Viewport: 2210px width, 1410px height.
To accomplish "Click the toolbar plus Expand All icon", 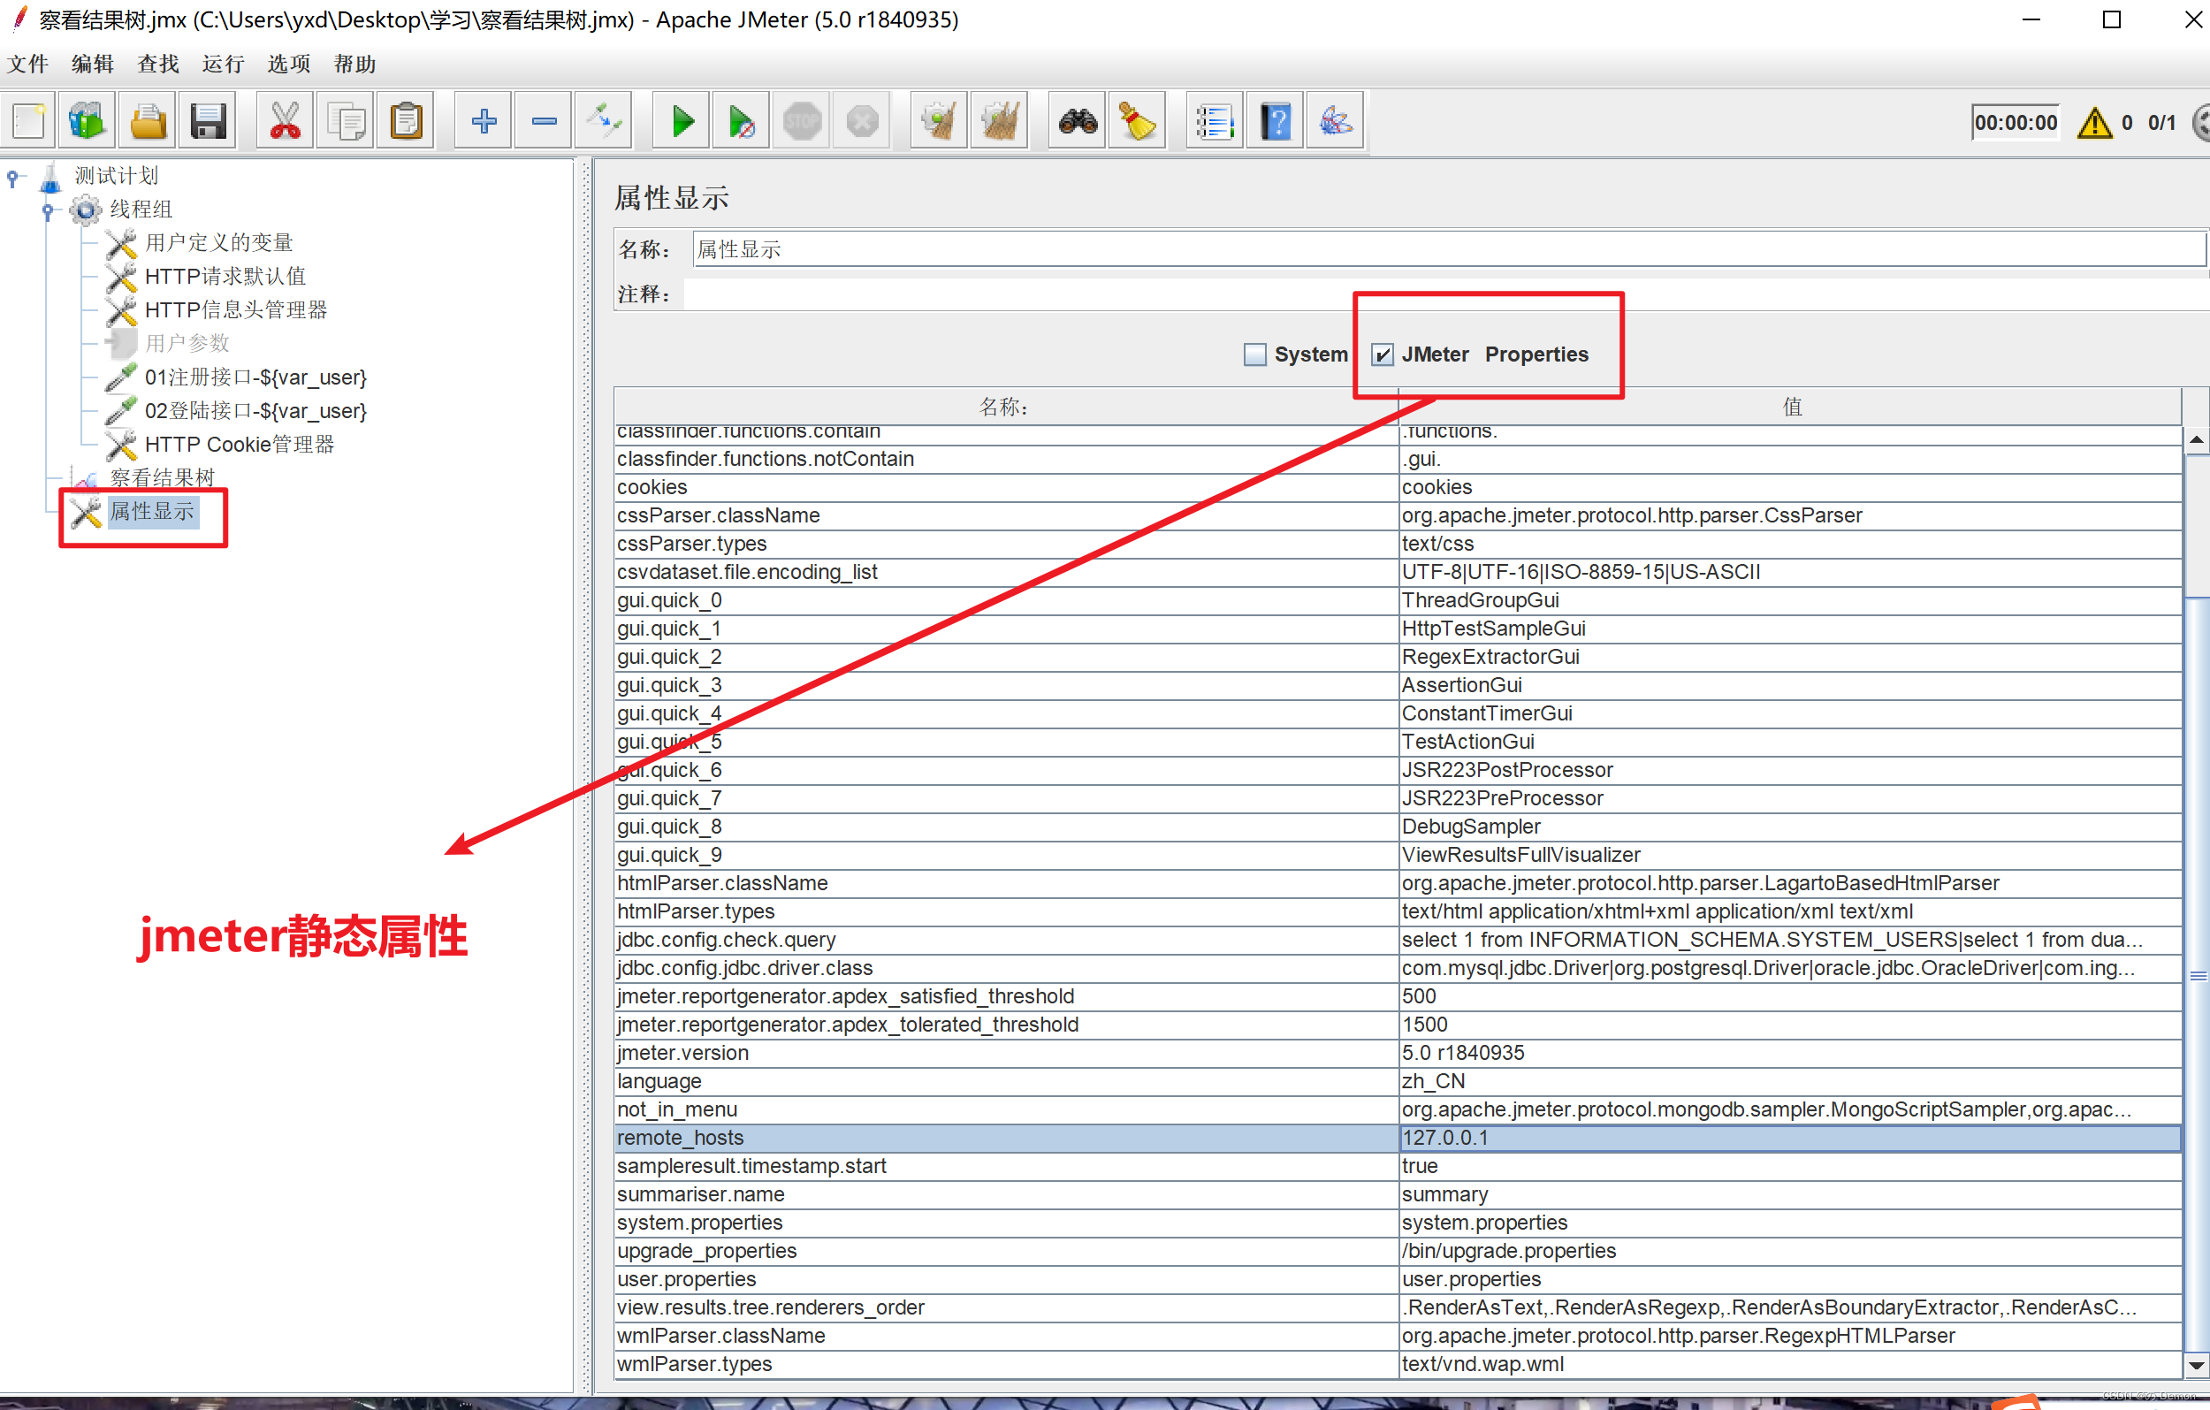I will pyautogui.click(x=484, y=121).
